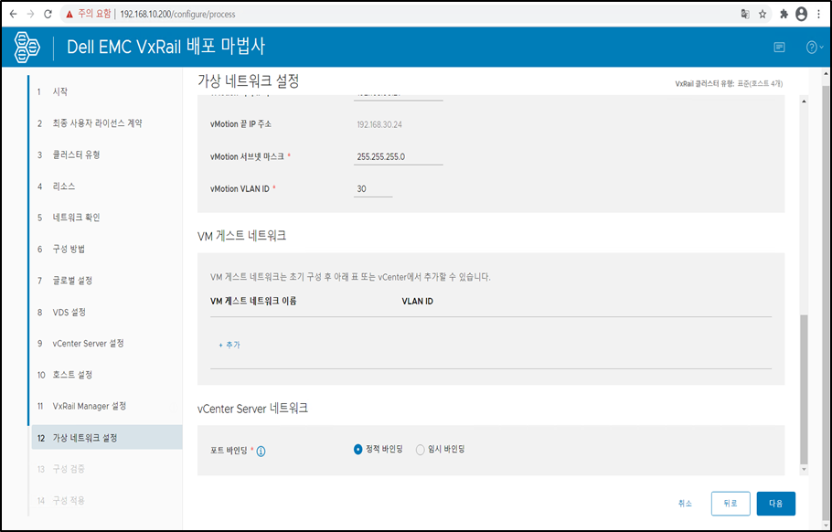The image size is (832, 532).
Task: Click the red warning security icon
Action: (x=69, y=15)
